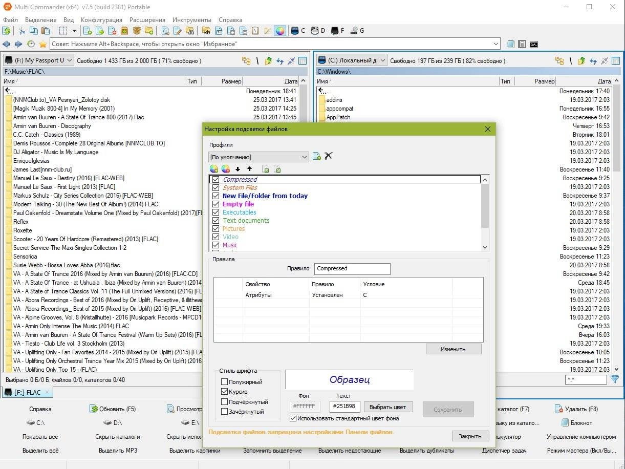
Task: Toggle Использовать стандартный цвет фона checkbox
Action: pyautogui.click(x=293, y=418)
